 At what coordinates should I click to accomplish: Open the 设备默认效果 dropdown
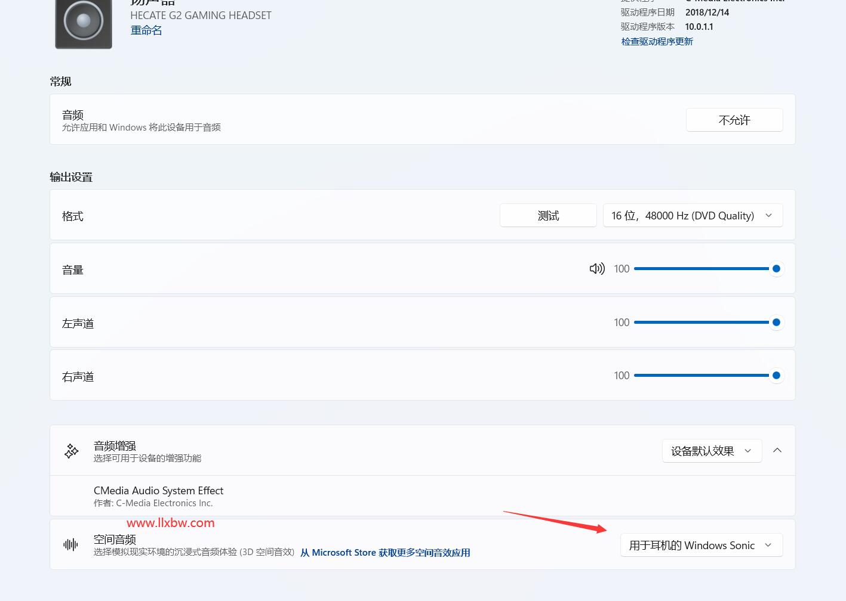coord(711,451)
